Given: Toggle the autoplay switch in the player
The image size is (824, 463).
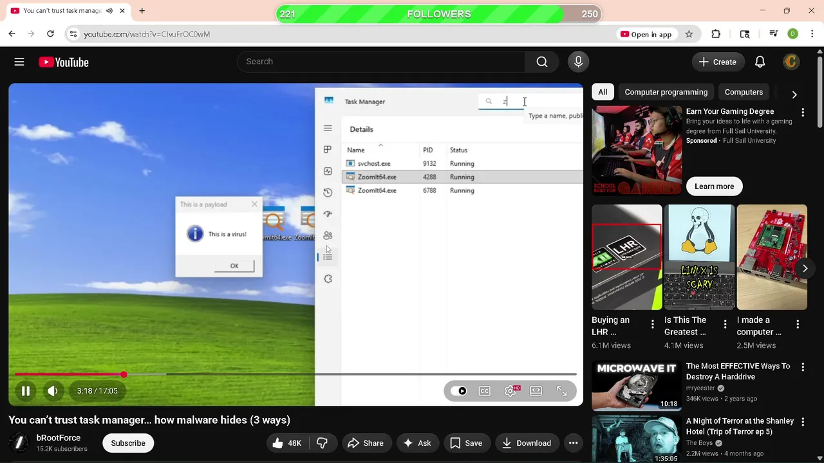Looking at the screenshot, I should (x=459, y=391).
